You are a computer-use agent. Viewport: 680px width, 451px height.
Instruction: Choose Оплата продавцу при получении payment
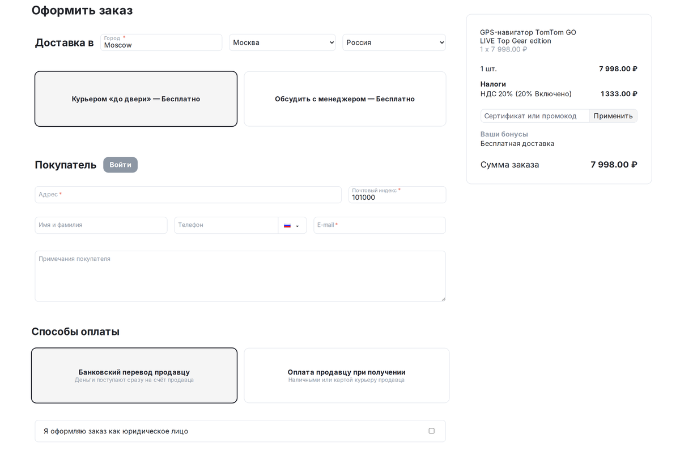click(x=347, y=375)
